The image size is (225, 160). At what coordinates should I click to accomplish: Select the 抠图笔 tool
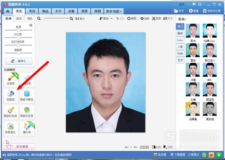(x=11, y=96)
